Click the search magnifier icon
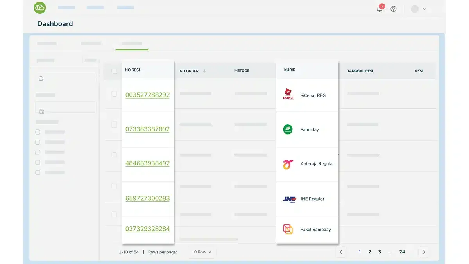This screenshot has width=469, height=264. (x=41, y=79)
